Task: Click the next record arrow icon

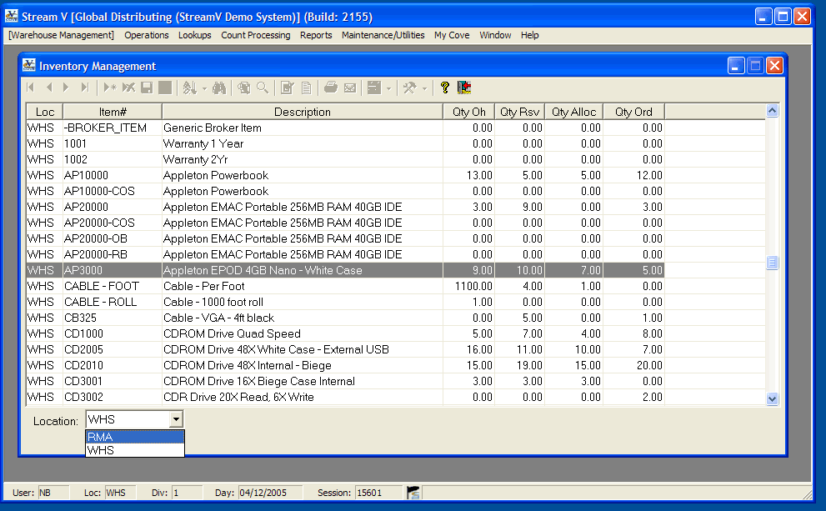Action: point(66,88)
